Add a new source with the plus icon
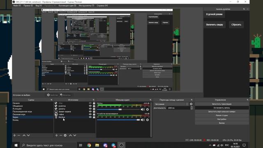 [56, 135]
